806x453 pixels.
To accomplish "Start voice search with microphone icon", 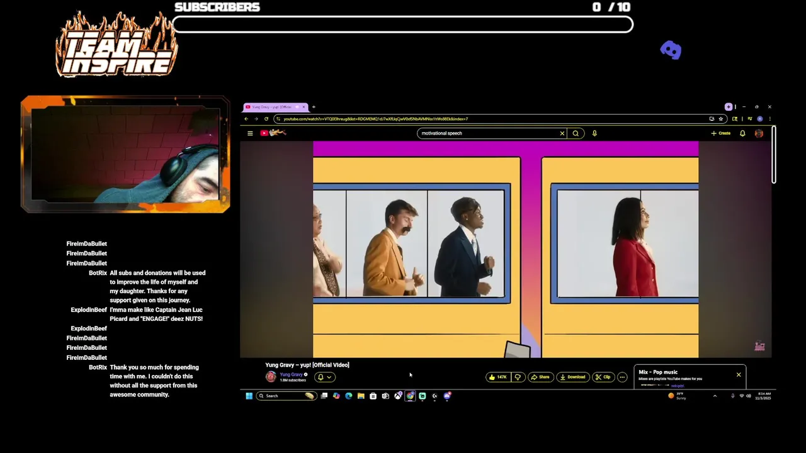I will coord(594,133).
